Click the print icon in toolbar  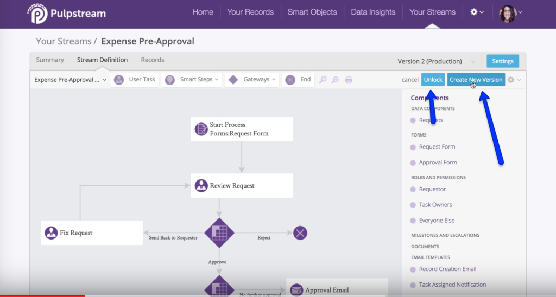(349, 80)
